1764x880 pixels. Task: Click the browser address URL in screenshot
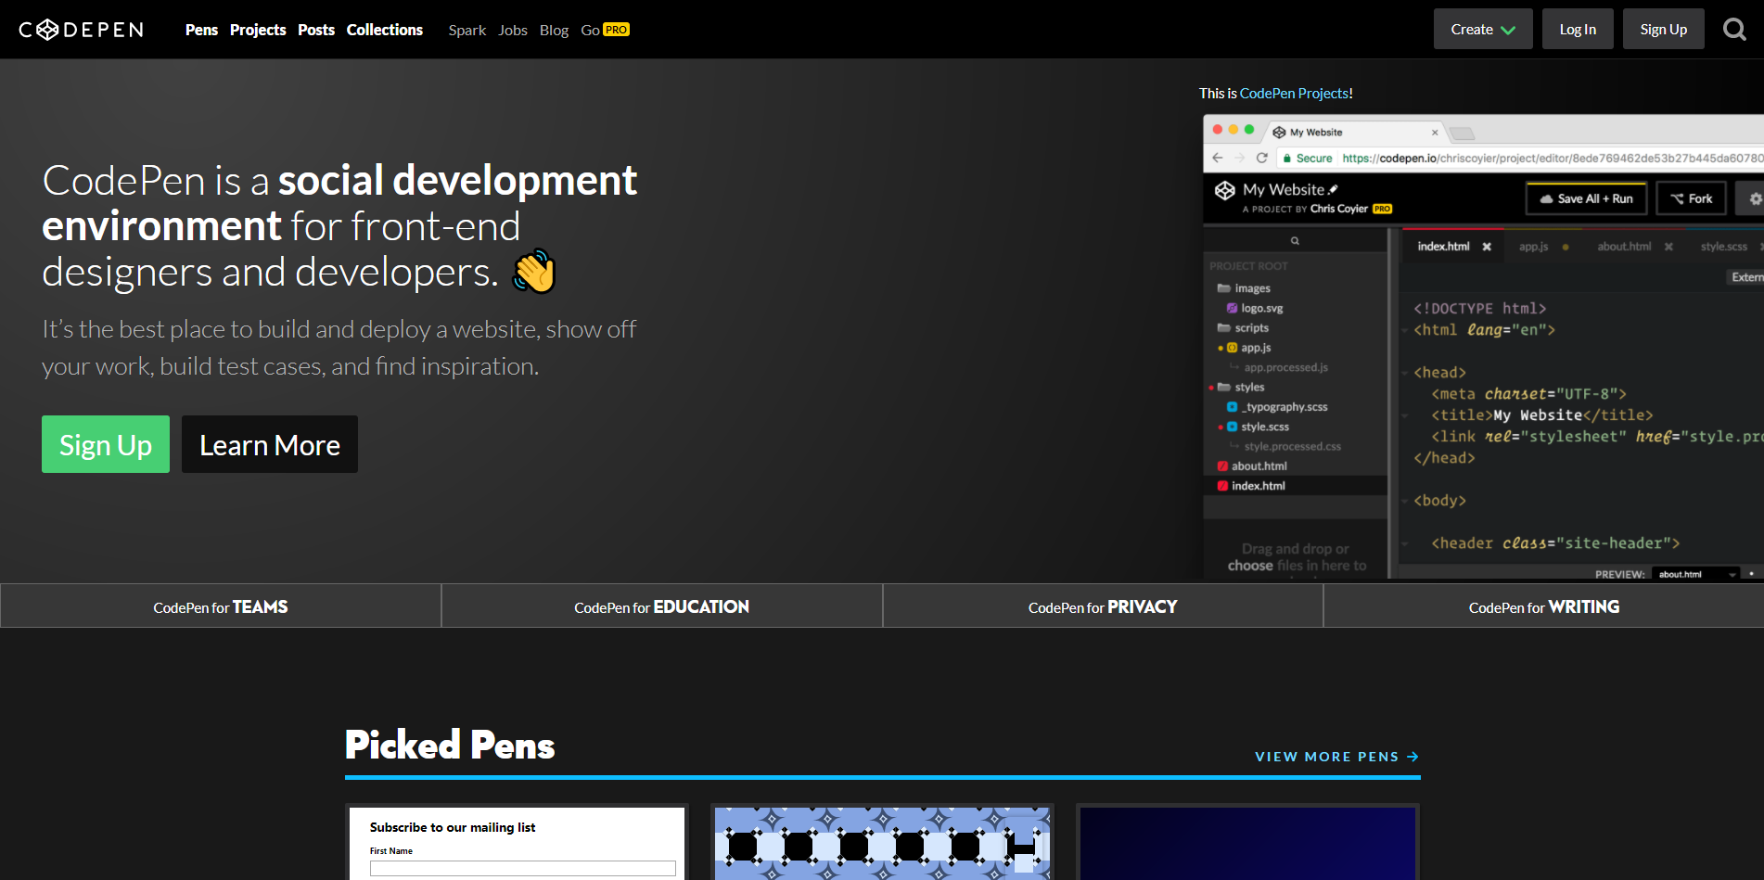click(1552, 159)
